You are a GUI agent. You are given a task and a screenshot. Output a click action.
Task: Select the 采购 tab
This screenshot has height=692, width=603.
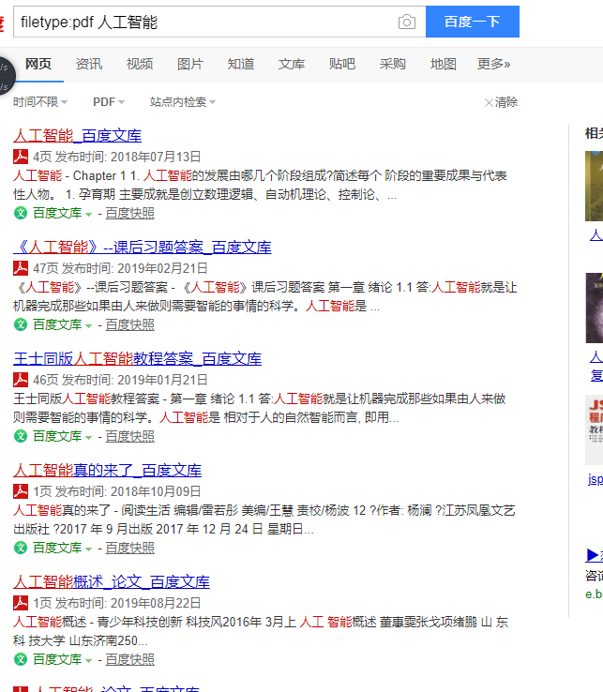392,64
